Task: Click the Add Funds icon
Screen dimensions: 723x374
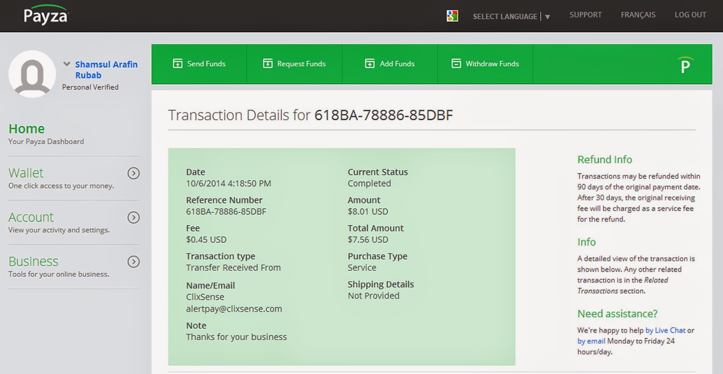Action: click(370, 63)
